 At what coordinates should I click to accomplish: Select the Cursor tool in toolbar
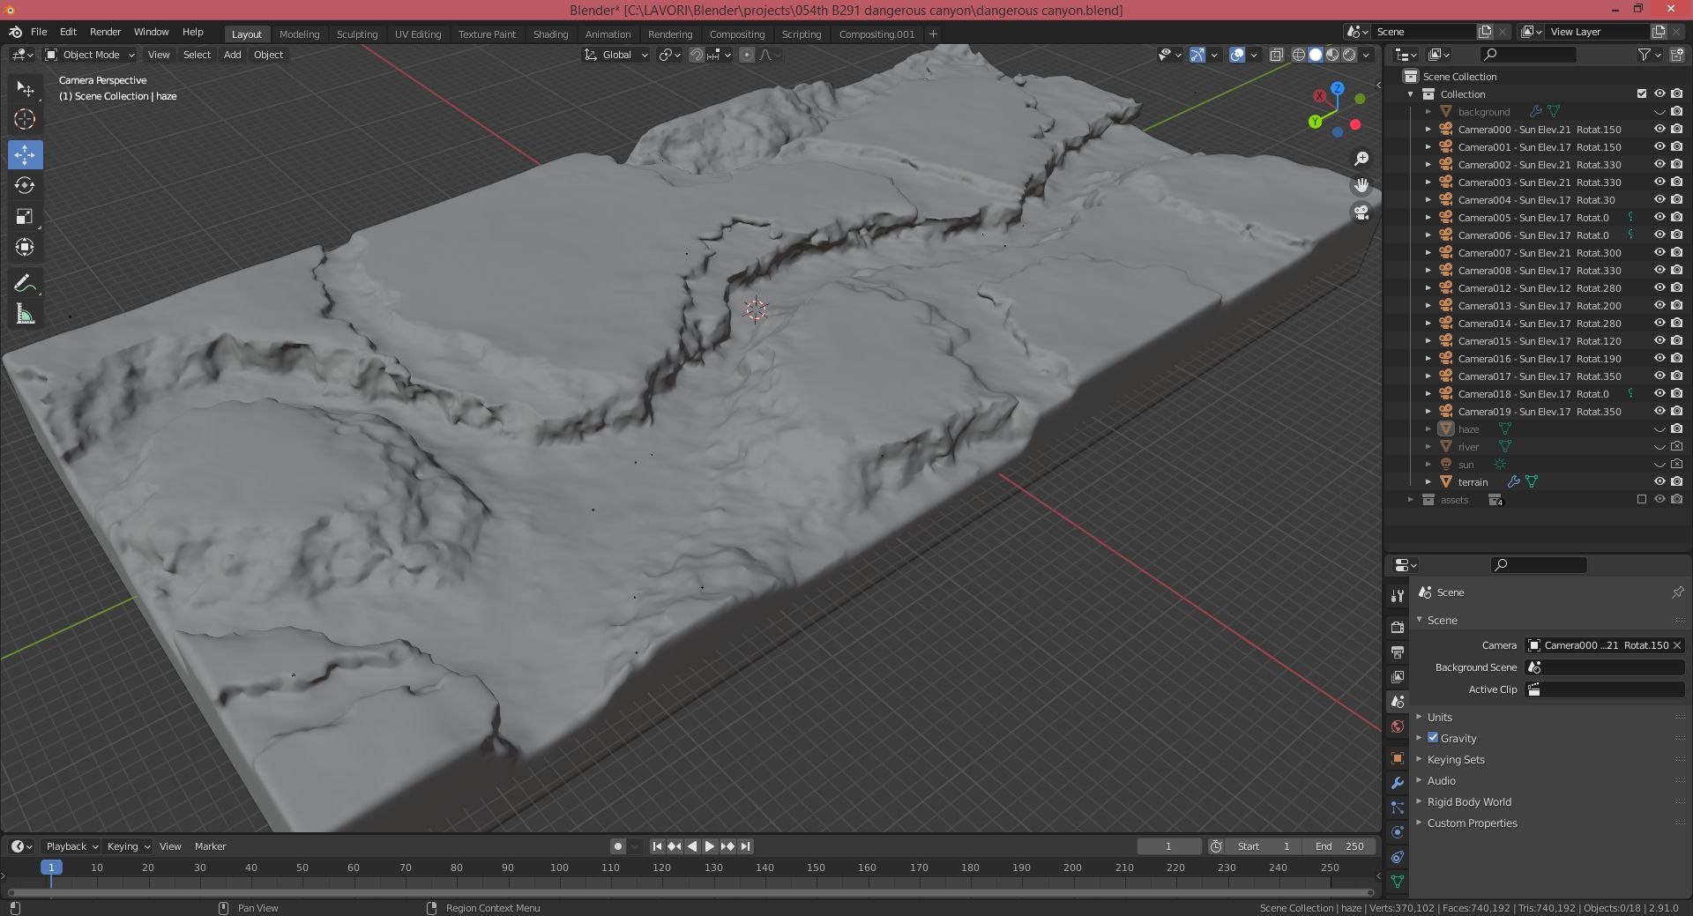tap(25, 119)
